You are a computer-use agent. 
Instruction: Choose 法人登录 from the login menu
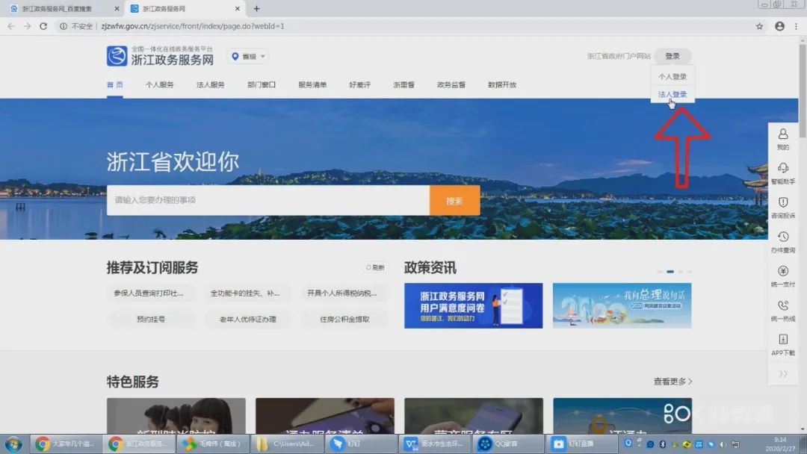[x=672, y=94]
